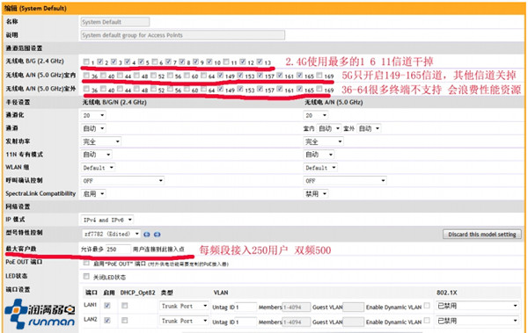This screenshot has height=333, width=528.
Task: Uncheck channel 149 in the 5.0 GHz 室内 row
Action: click(x=220, y=76)
